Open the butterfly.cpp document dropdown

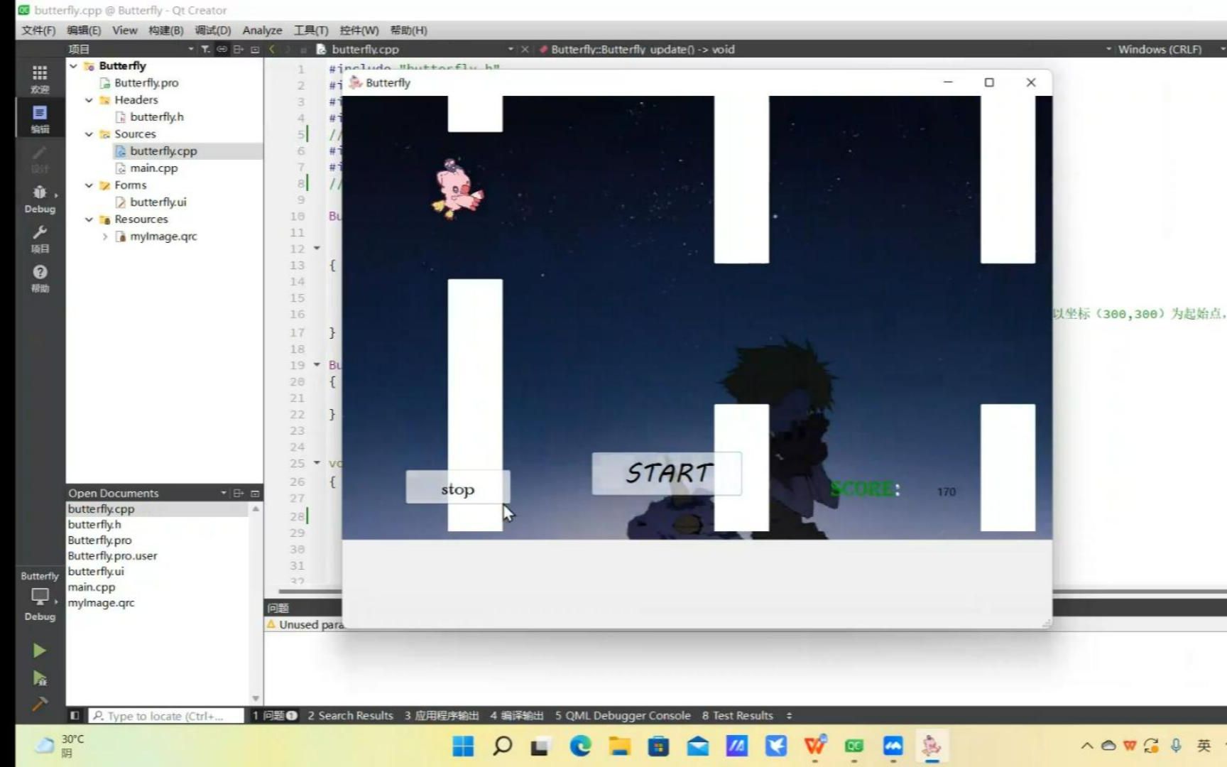click(510, 49)
